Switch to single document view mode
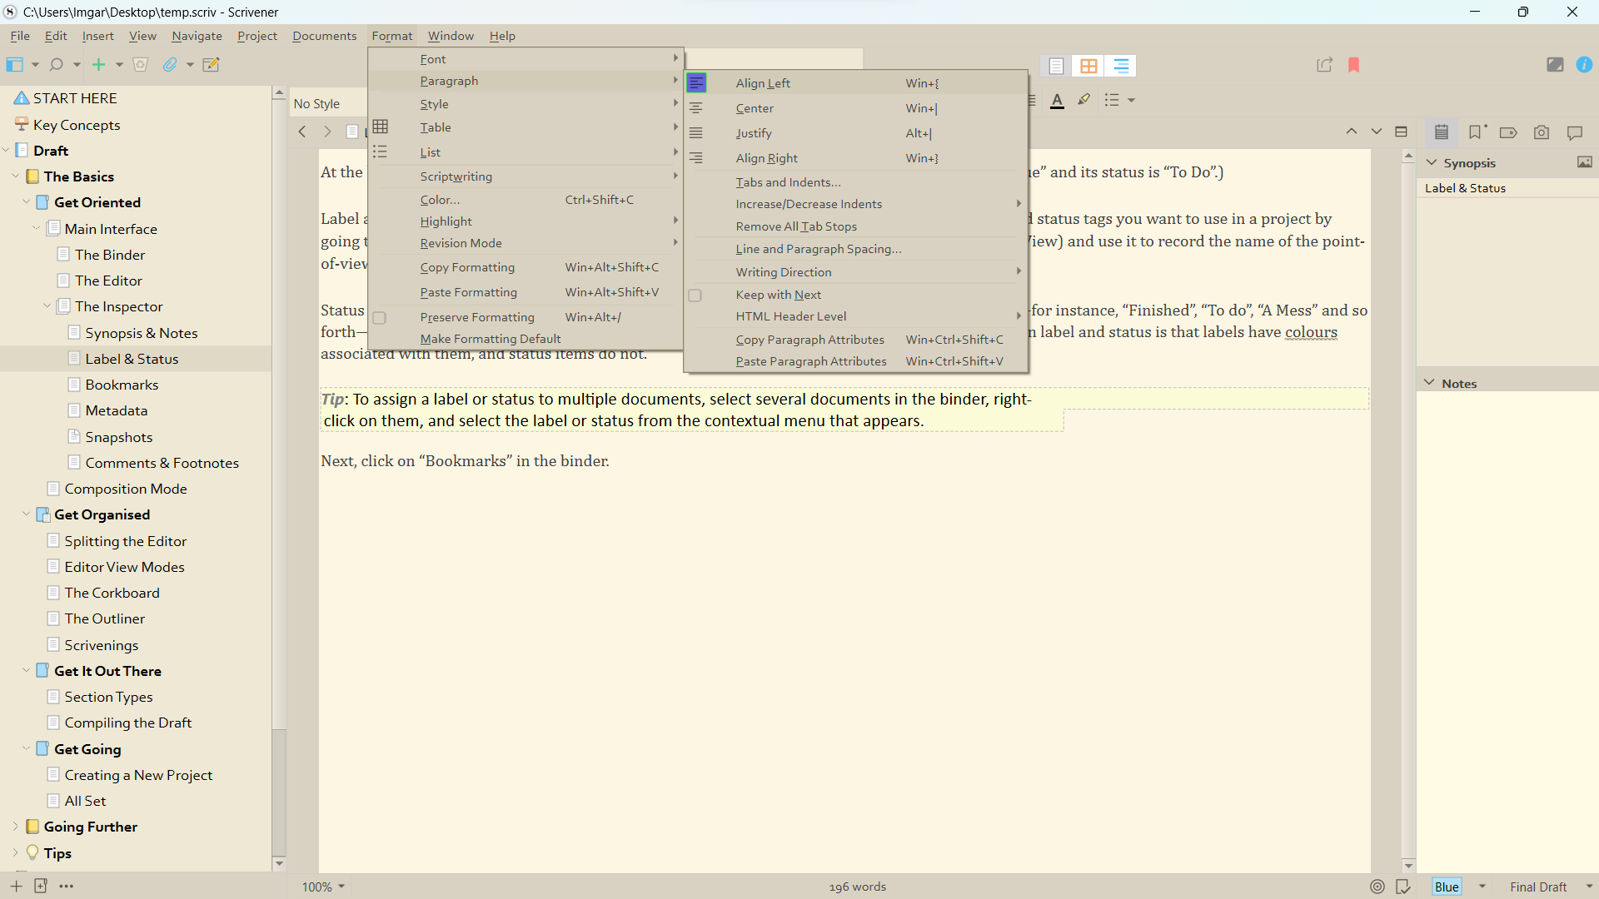 coord(1056,66)
